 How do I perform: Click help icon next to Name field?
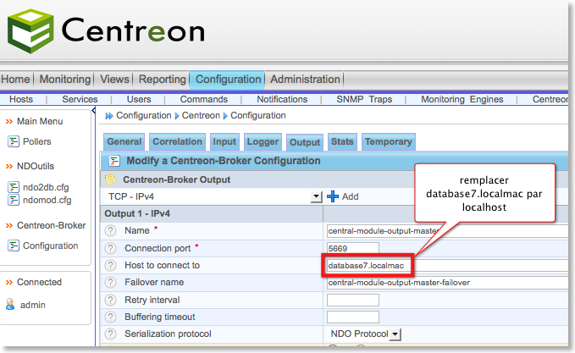110,230
